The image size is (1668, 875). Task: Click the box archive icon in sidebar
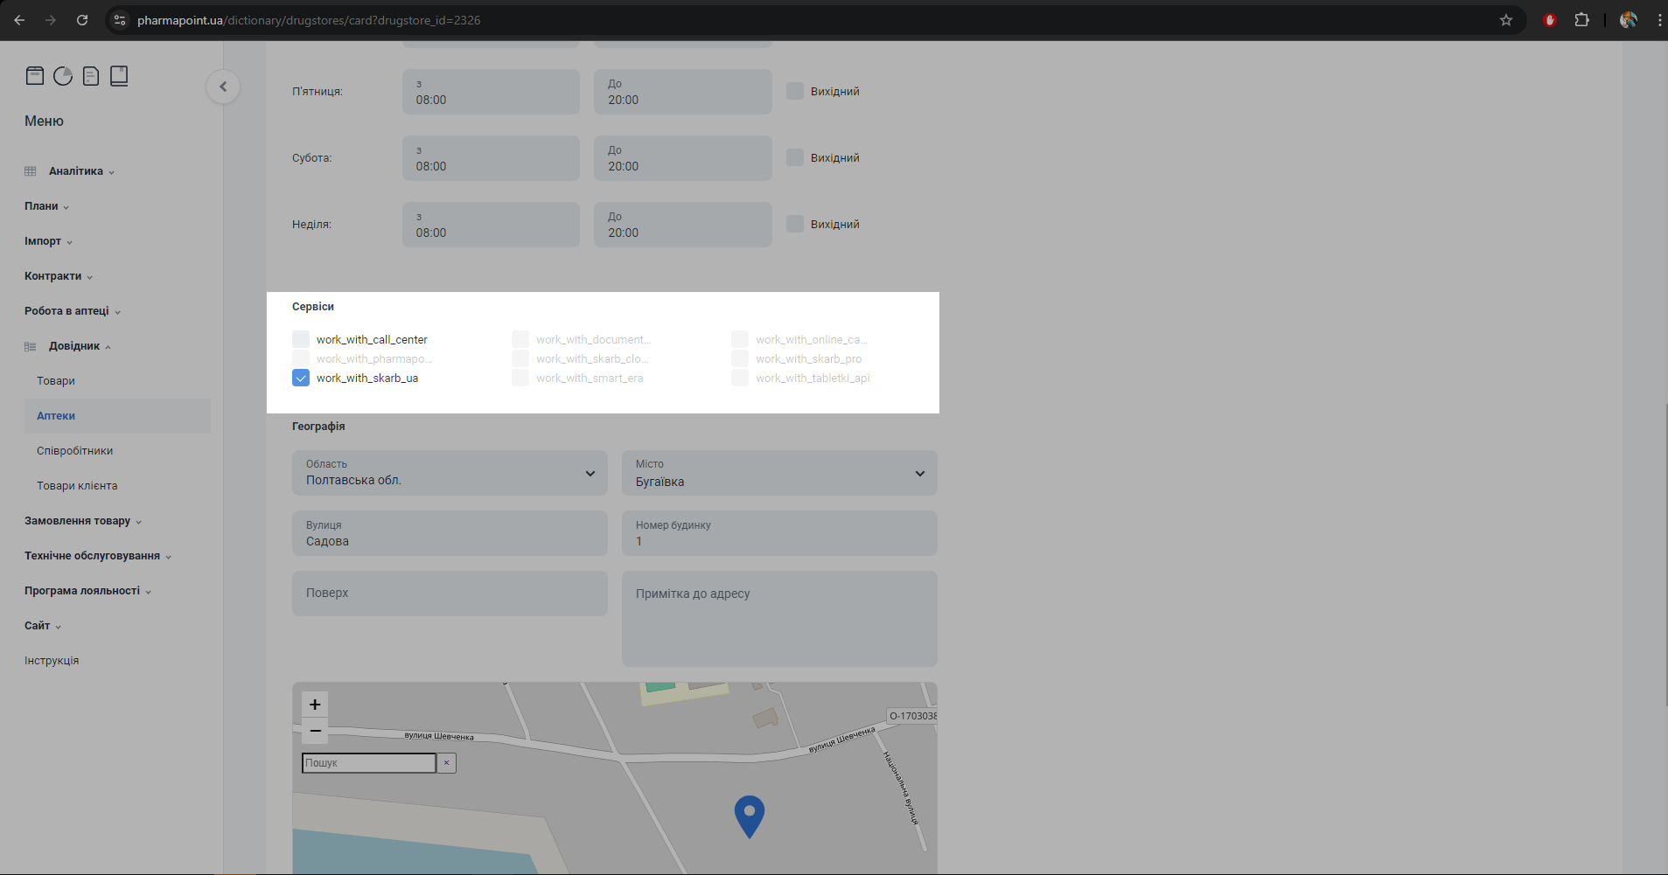(x=35, y=76)
